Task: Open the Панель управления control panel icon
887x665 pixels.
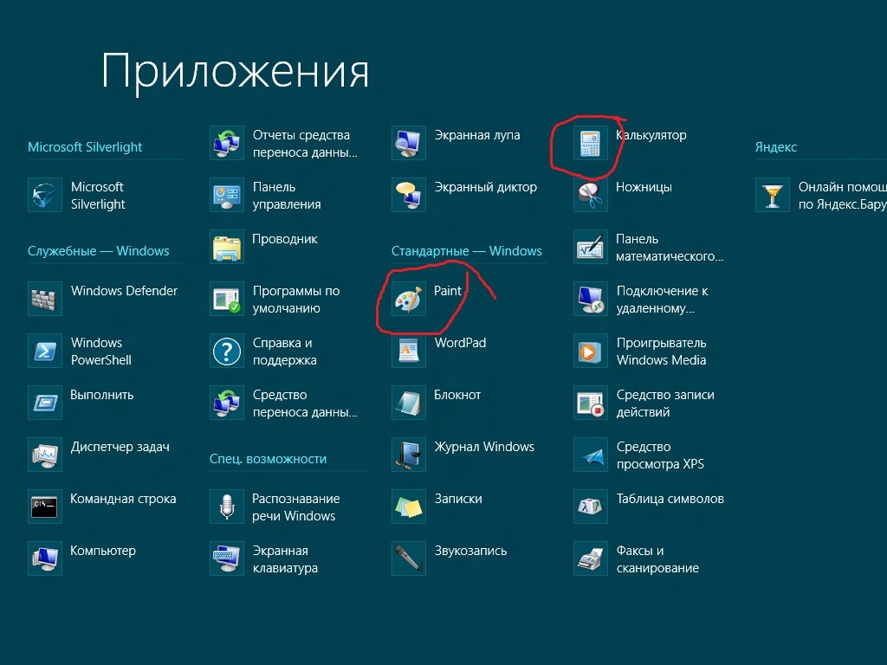Action: coord(227,195)
